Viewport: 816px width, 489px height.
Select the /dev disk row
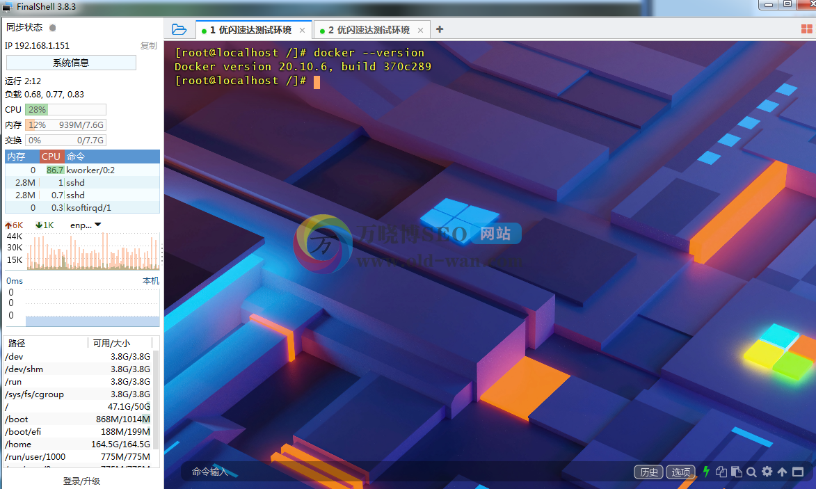[78, 356]
